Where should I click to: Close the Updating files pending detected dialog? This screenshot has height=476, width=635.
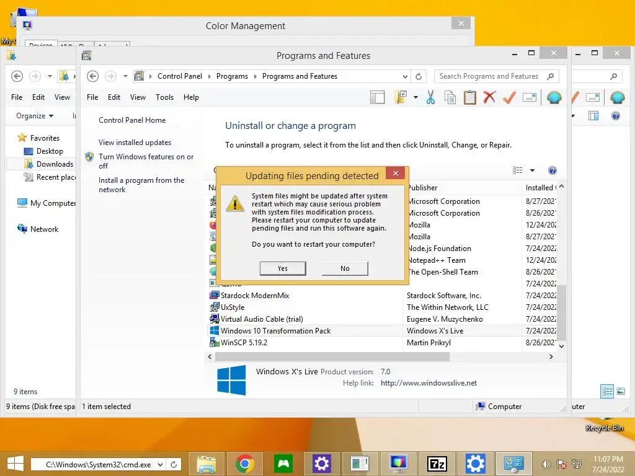(395, 174)
